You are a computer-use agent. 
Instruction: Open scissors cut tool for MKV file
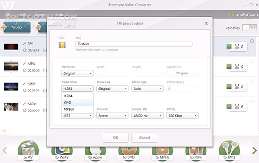pos(237,86)
